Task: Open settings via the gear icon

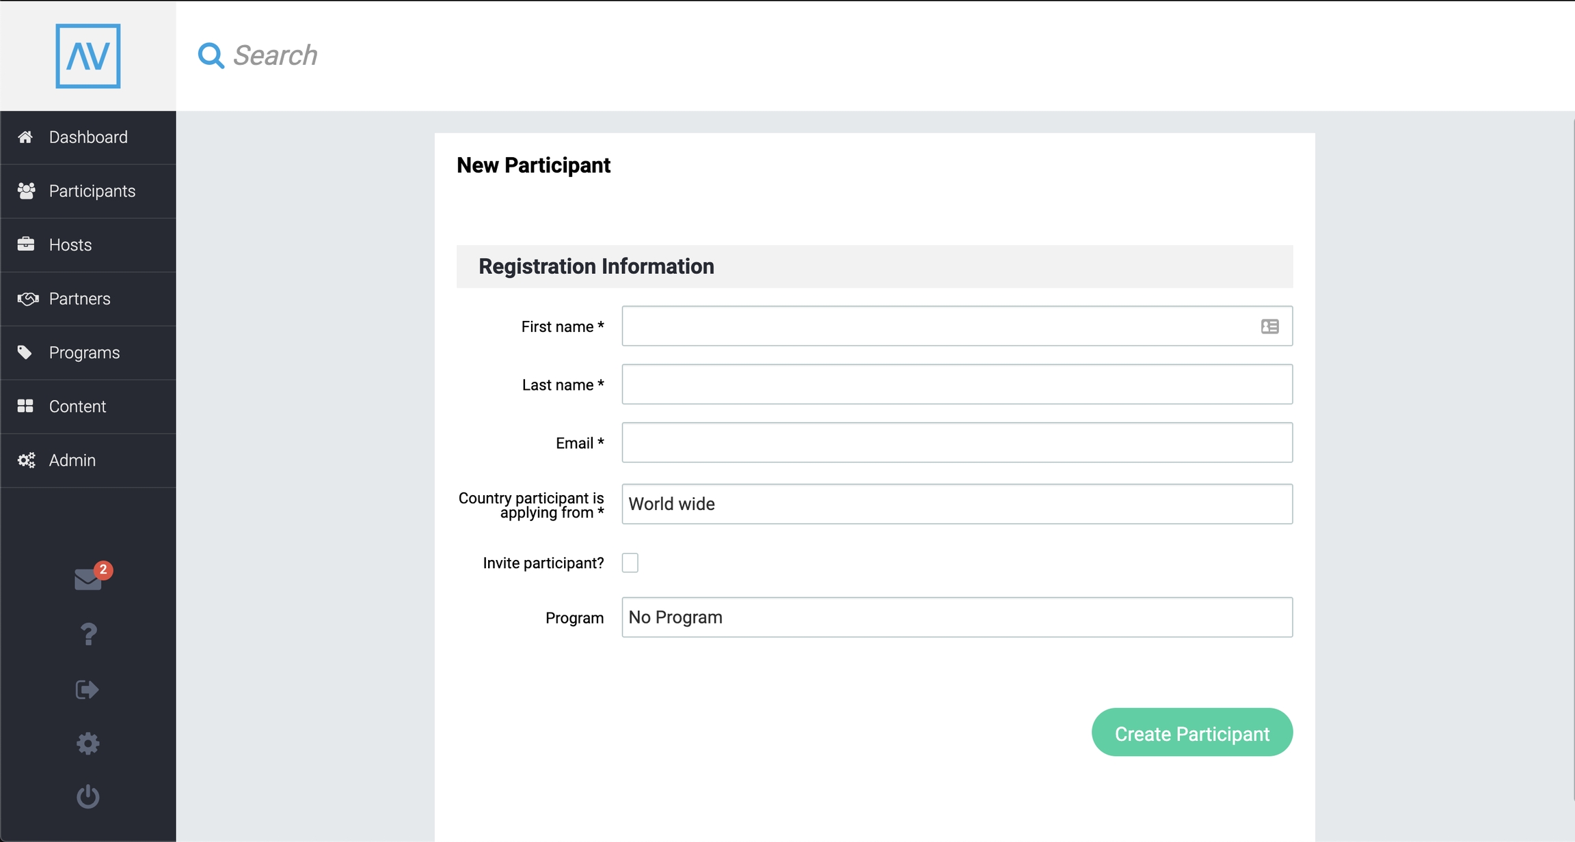Action: [88, 743]
